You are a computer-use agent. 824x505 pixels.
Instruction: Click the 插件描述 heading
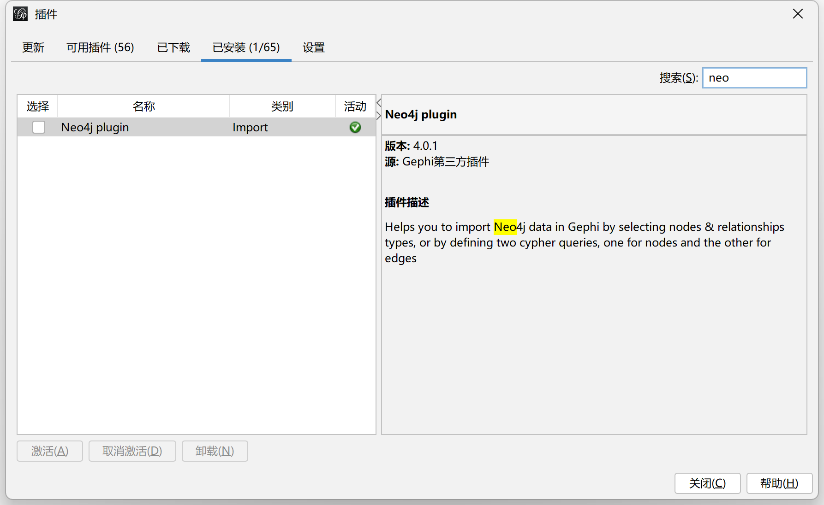(407, 202)
